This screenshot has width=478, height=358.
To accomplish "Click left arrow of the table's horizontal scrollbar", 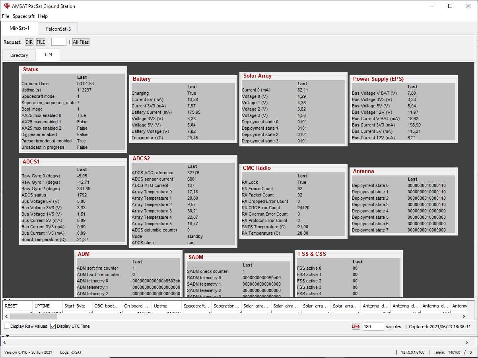I will click(x=6, y=316).
